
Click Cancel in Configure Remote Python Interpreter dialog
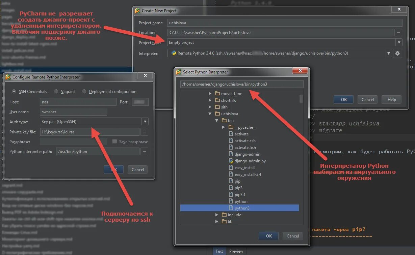pos(137,170)
